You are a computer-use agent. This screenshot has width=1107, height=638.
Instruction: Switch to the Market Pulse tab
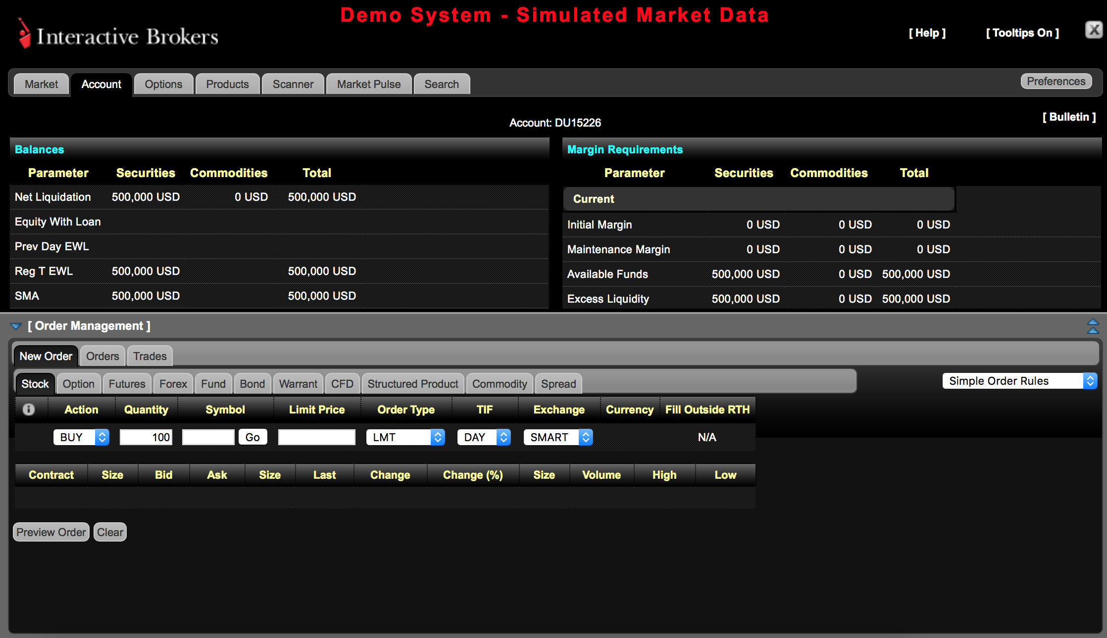point(369,84)
